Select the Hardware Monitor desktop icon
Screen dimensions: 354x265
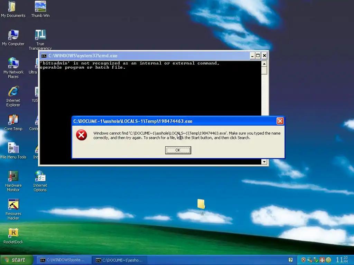point(13,181)
